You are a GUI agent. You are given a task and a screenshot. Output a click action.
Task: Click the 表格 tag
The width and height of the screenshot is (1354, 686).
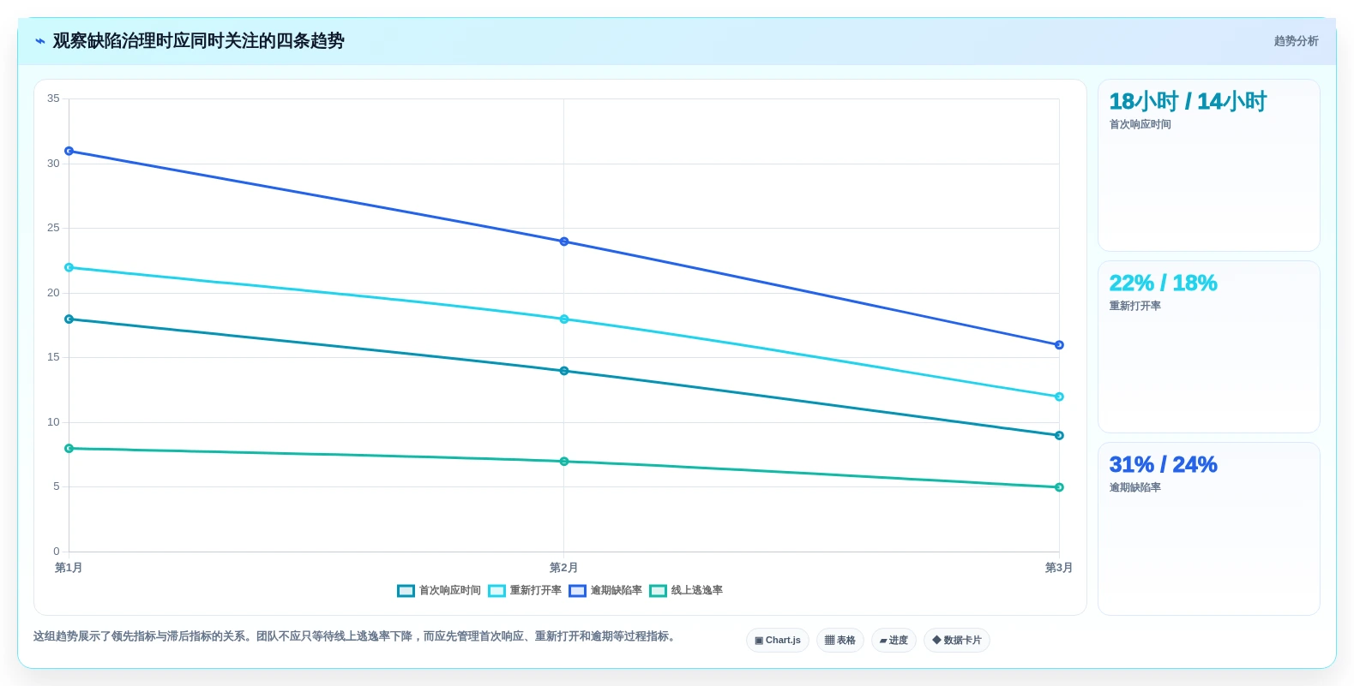[840, 641]
